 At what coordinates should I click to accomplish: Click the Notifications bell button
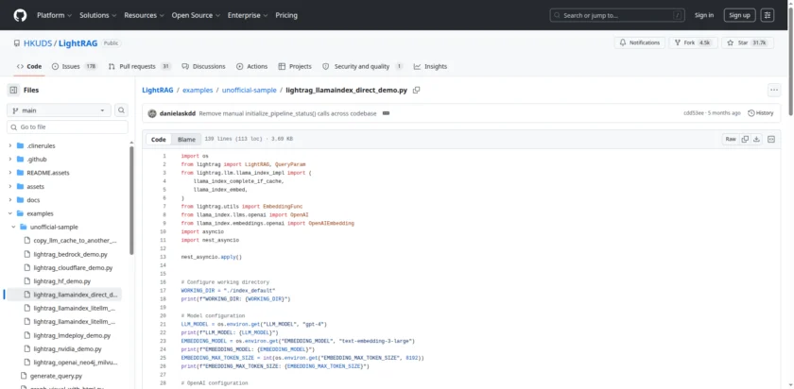(x=640, y=43)
